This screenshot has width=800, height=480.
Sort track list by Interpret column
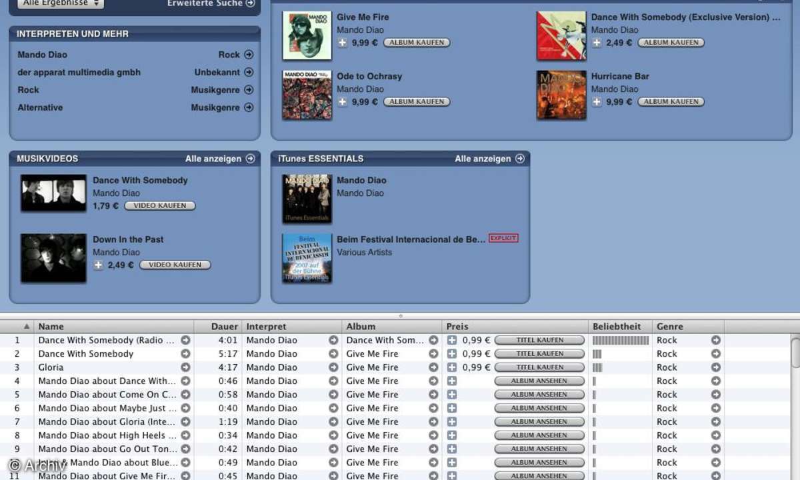click(291, 327)
